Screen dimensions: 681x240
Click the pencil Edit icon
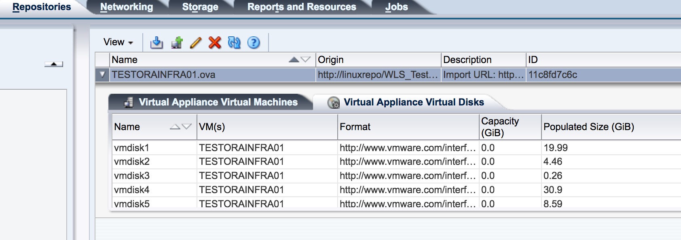coord(196,42)
